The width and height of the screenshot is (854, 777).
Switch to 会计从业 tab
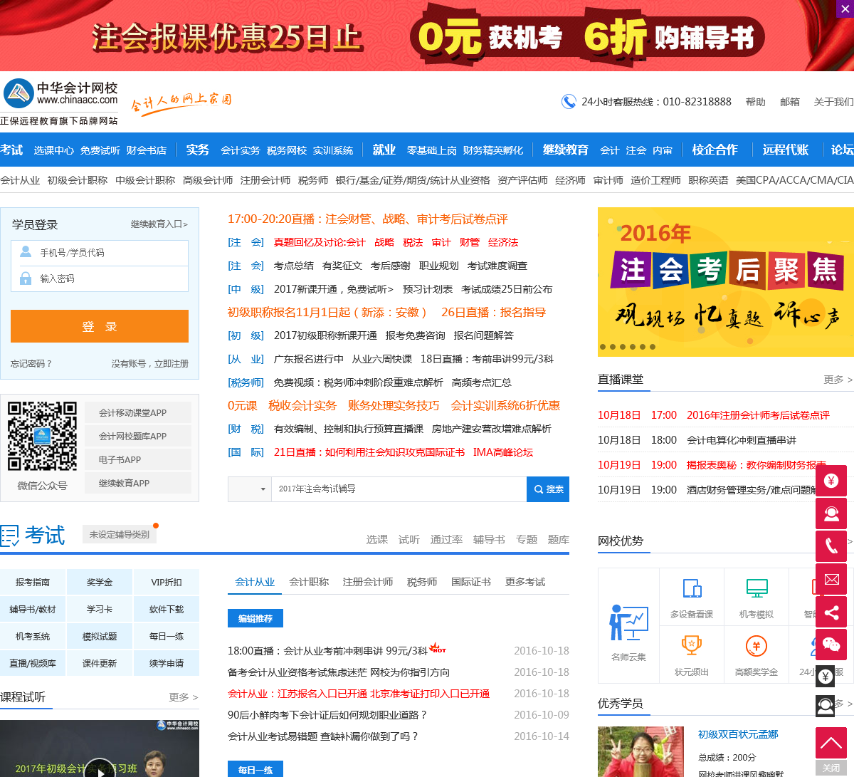255,582
